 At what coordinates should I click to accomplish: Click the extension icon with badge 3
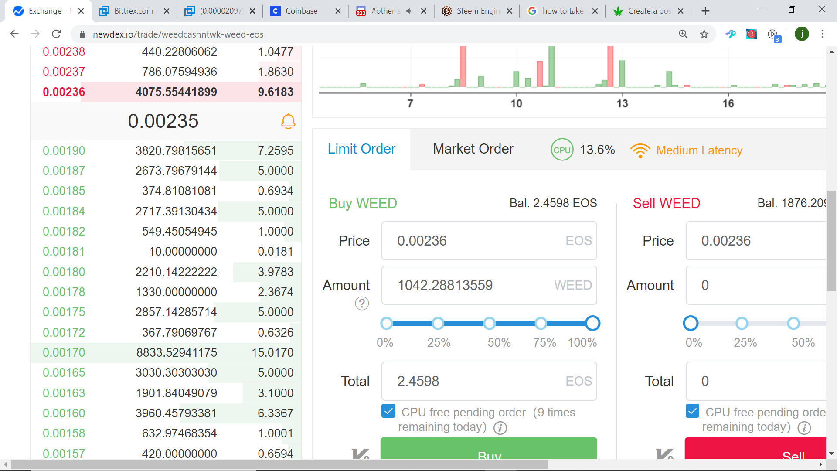click(x=774, y=35)
